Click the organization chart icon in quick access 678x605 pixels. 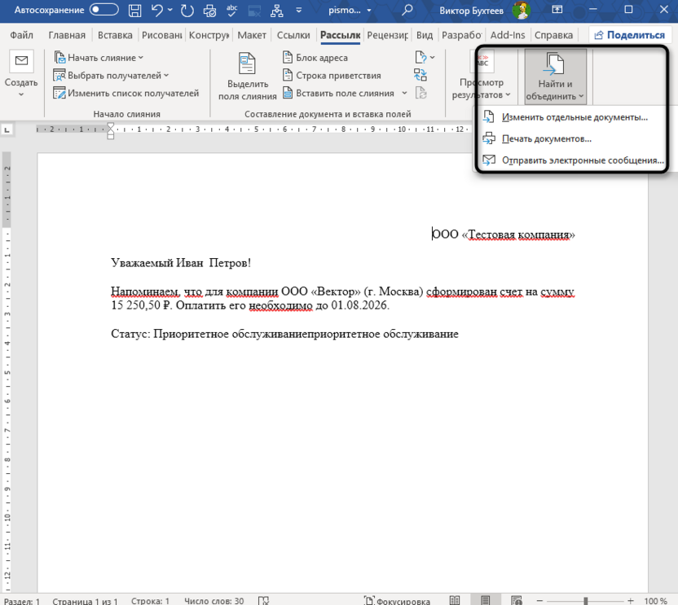pos(277,11)
